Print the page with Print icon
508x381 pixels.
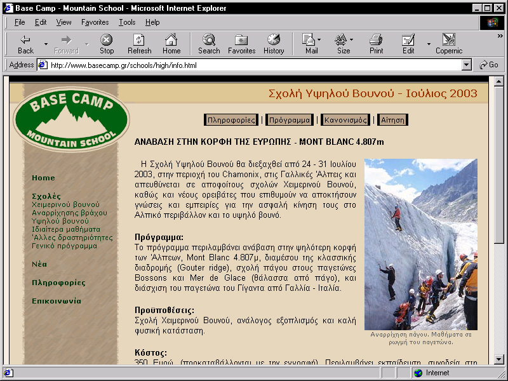tap(376, 39)
